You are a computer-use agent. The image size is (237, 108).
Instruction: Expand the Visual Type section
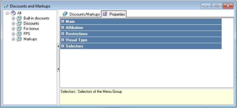62,40
